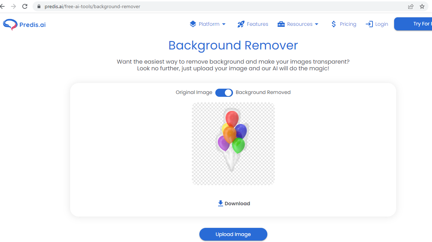The height and width of the screenshot is (242, 432).
Task: Open the Features page
Action: point(253,24)
